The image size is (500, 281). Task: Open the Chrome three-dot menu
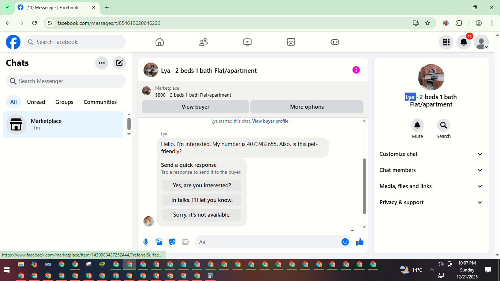(492, 23)
